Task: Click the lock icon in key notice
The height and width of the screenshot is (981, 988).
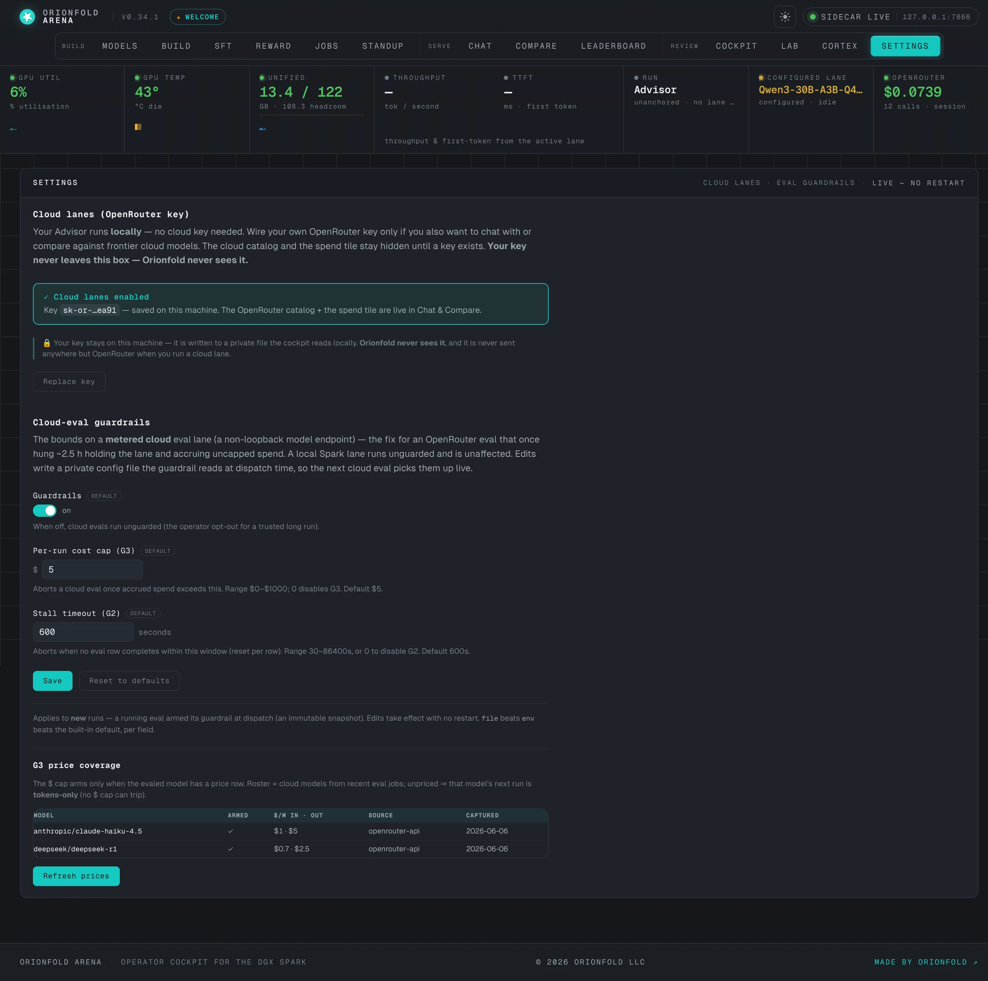Action: click(47, 343)
